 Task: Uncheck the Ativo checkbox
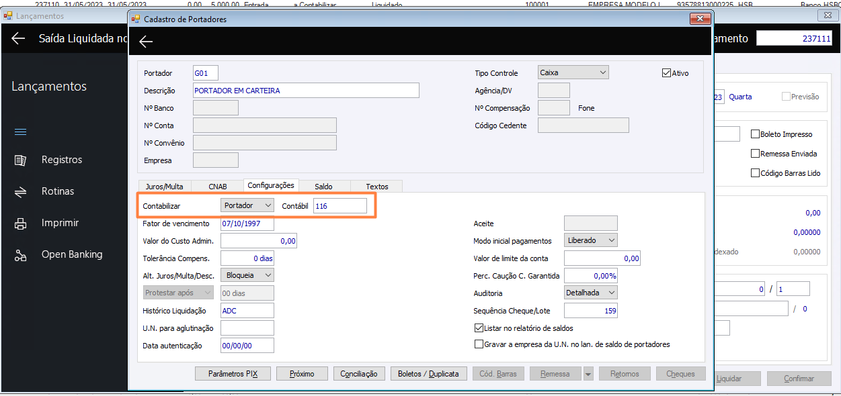point(666,72)
